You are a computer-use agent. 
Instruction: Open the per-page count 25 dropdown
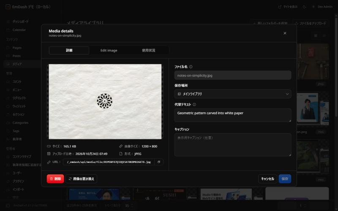click(x=130, y=206)
